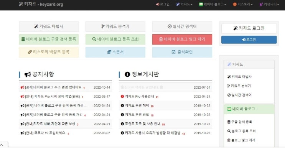Click the database icon in 구글 검색 등록 button
This screenshot has width=285, height=148.
23,39
